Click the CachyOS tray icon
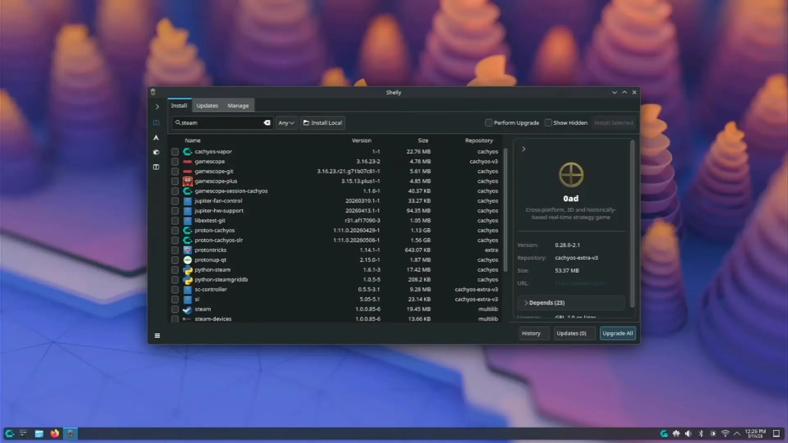Image resolution: width=788 pixels, height=443 pixels. [x=664, y=434]
